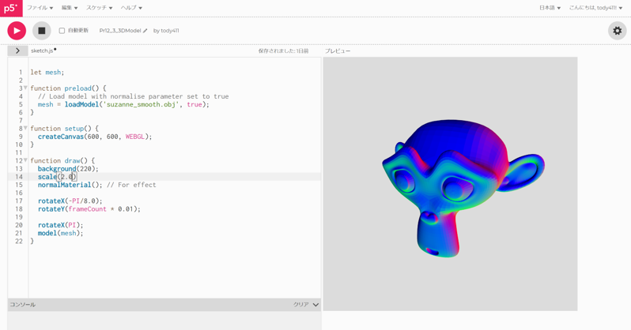Stop the running sketch
This screenshot has width=631, height=330.
(42, 31)
